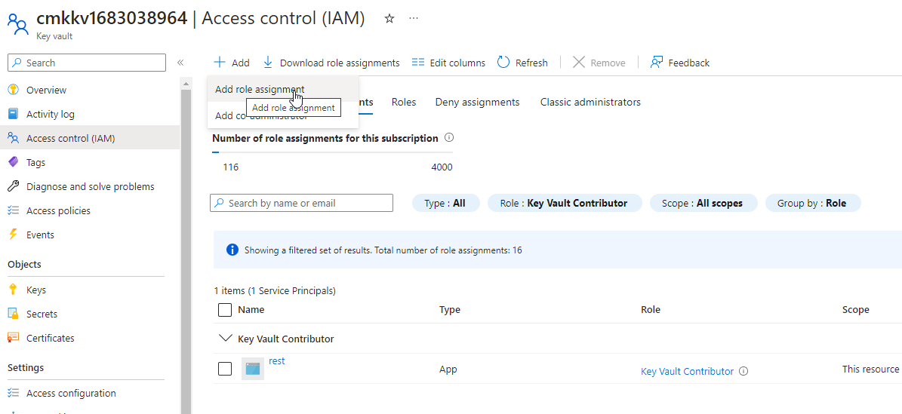Viewport: 902px width, 414px height.
Task: Click info icon beside role assignments heading
Action: click(449, 138)
